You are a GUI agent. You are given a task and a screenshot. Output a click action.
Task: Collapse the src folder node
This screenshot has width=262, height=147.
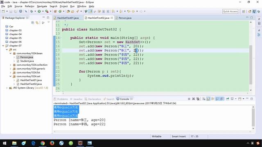coord(7,49)
